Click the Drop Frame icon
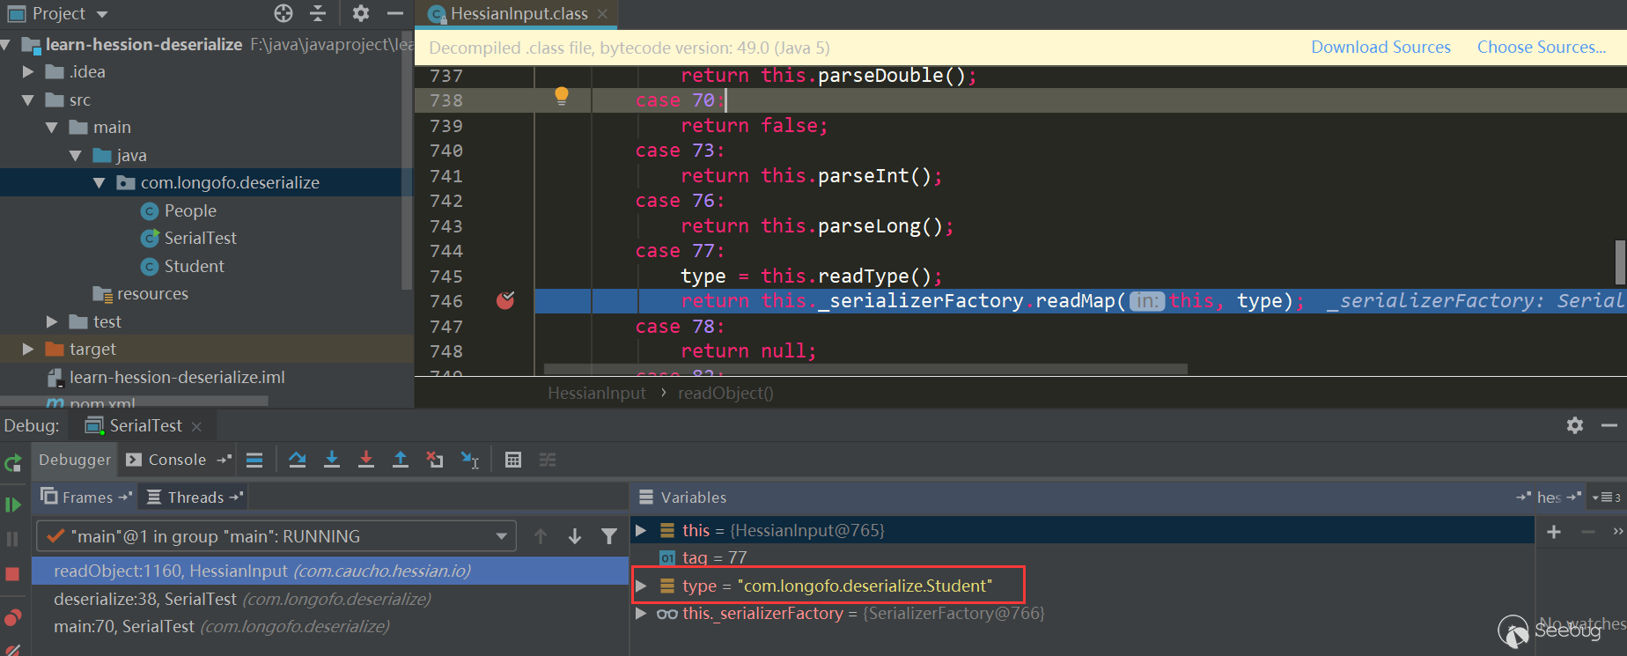This screenshot has height=656, width=1627. pos(435,460)
